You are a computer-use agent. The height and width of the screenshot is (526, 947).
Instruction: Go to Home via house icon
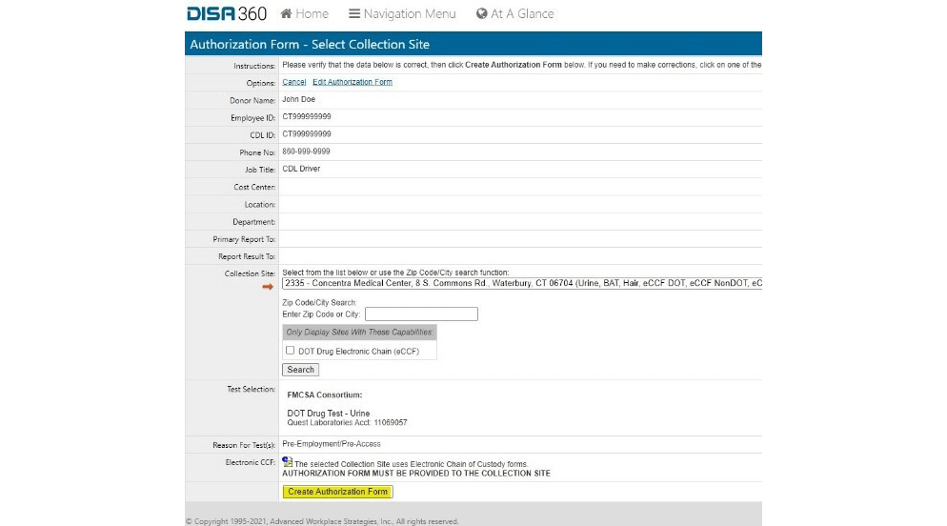click(286, 14)
